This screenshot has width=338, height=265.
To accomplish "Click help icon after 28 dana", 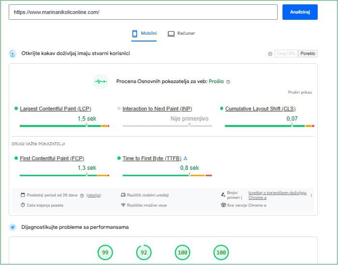I will tap(82, 195).
